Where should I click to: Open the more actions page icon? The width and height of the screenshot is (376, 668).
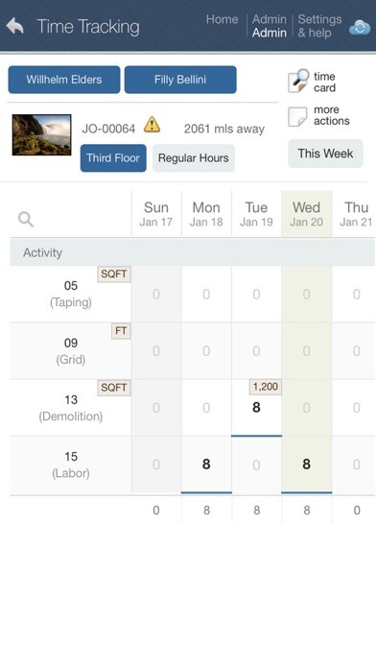coord(297,116)
